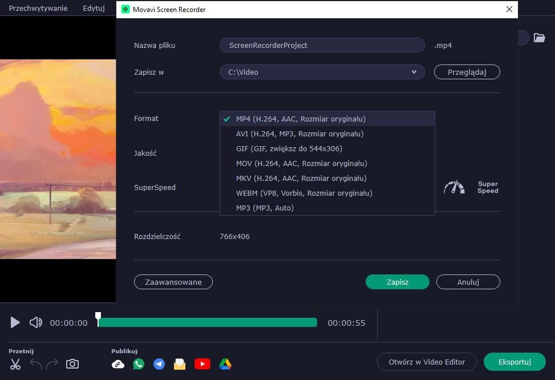This screenshot has height=380, width=555.
Task: Open the Przechwytywanie menu
Action: [38, 9]
